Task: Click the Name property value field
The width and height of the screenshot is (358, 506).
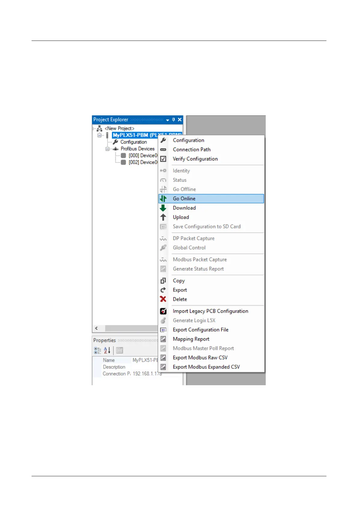Action: click(x=145, y=360)
